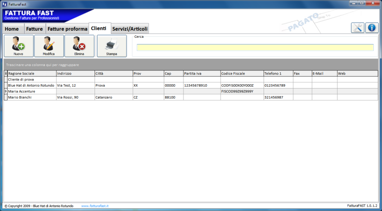
Task: Open the Fatture tab
Action: (34, 29)
